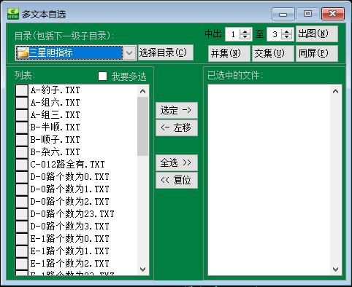This screenshot has width=352, height=287.
Task: Select file B-顺子.TXT in list
Action: tap(56, 140)
